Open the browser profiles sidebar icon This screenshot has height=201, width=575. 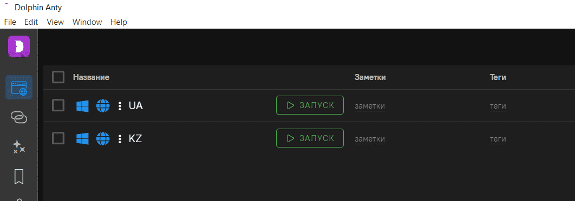pyautogui.click(x=19, y=88)
